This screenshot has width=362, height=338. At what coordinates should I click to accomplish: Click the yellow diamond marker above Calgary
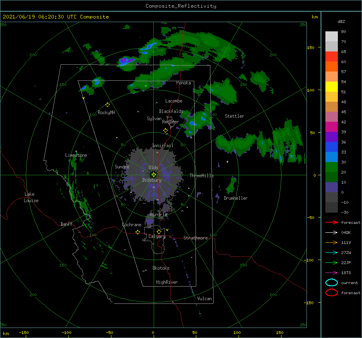point(159,231)
